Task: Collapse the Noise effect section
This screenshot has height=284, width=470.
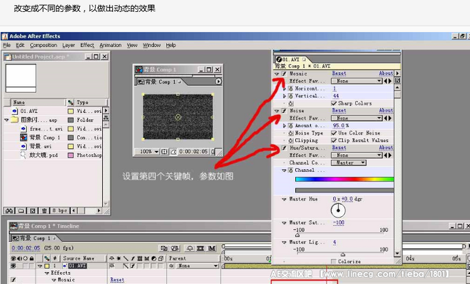Action: pyautogui.click(x=276, y=111)
